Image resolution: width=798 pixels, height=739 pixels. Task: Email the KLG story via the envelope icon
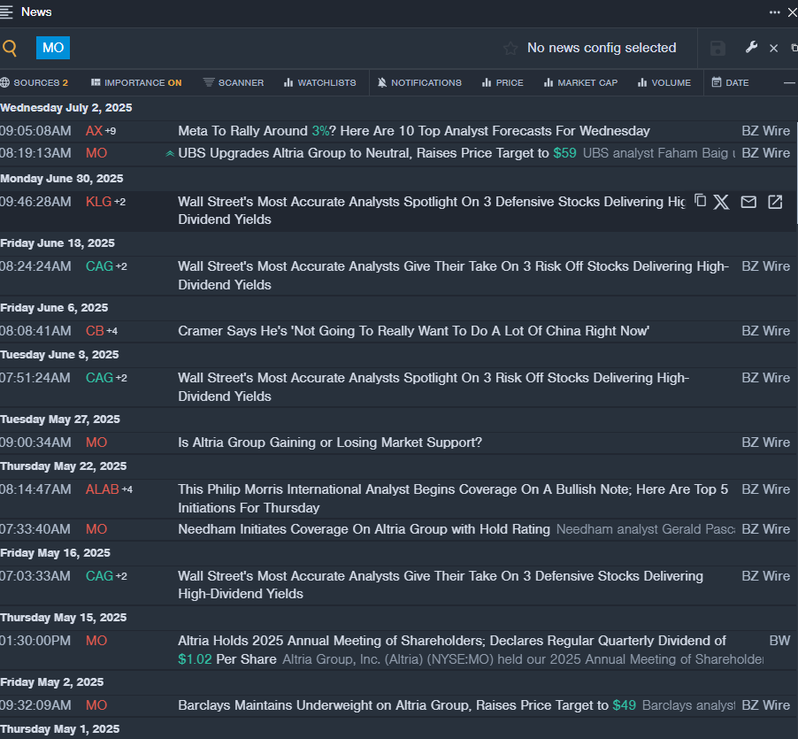point(748,202)
